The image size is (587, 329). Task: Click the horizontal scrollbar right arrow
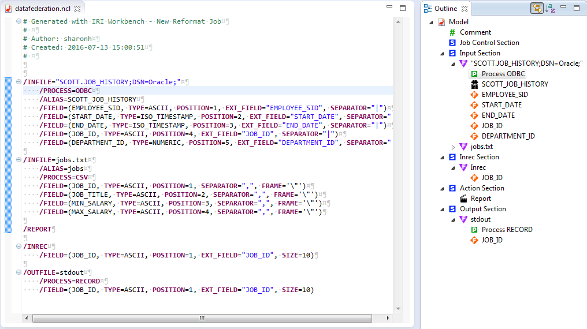click(388, 318)
